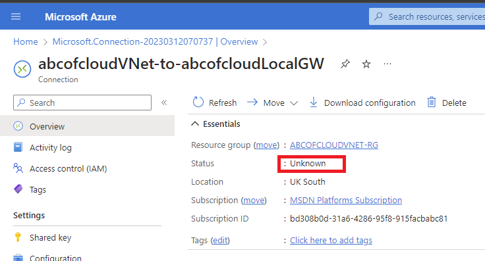This screenshot has height=261, width=485.
Task: Select the Unknown status value
Action: pyautogui.click(x=308, y=164)
